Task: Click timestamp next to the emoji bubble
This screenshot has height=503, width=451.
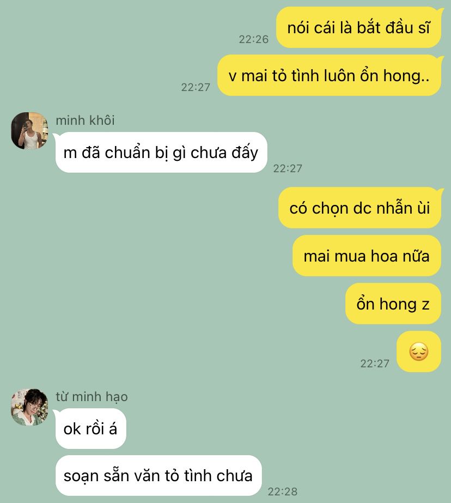Action: pos(375,363)
